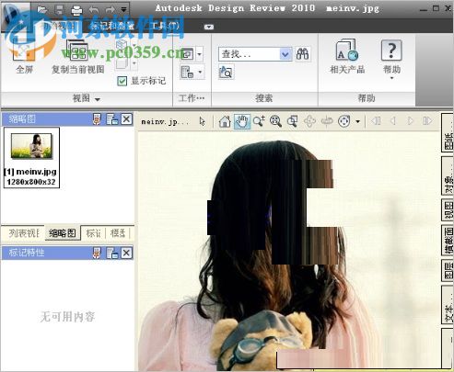Image resolution: width=454 pixels, height=372 pixels.
Task: Open the 横截面 side panel tab
Action: tap(448, 241)
